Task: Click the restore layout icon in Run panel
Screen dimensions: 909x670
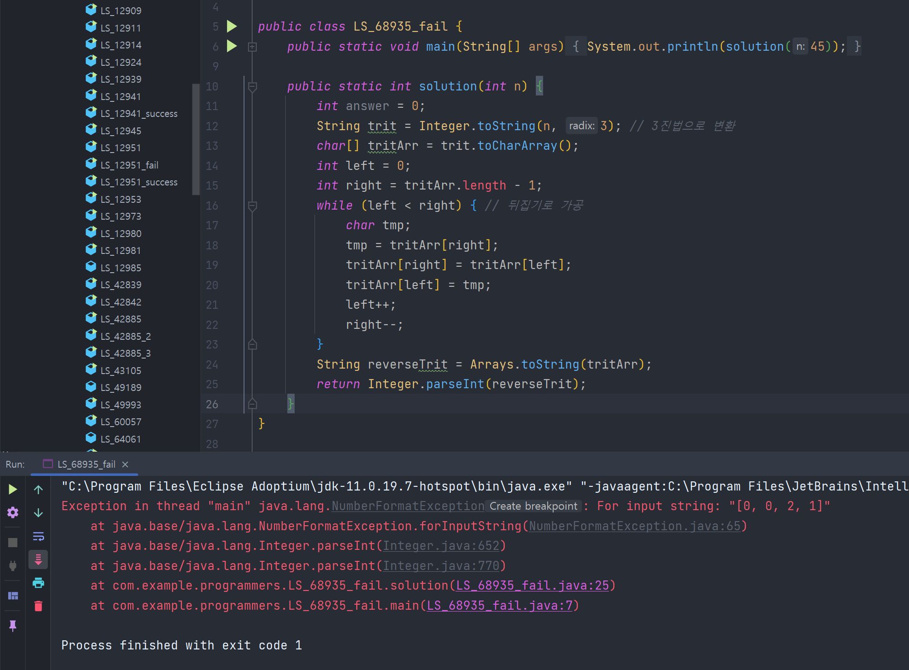Action: pyautogui.click(x=13, y=596)
